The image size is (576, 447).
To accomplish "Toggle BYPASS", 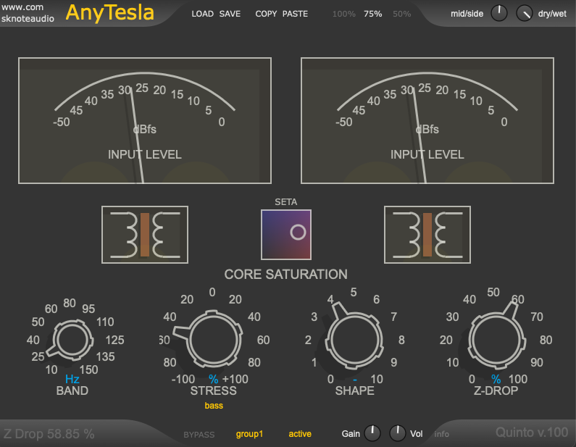I will (199, 435).
